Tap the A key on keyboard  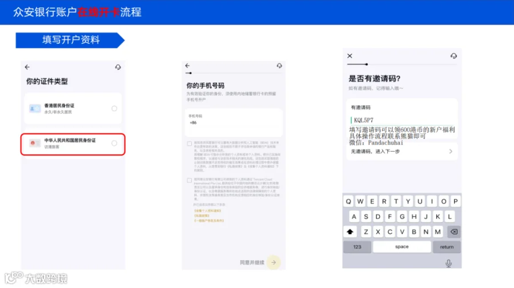coord(354,217)
